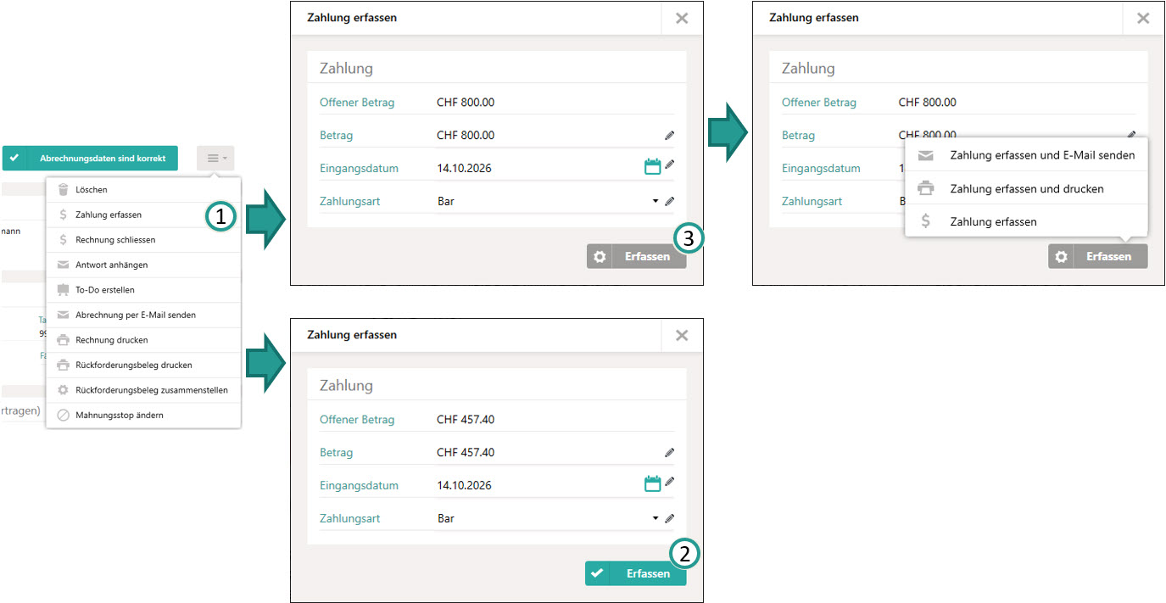Click 'Rückforderungsbeleg zusammenstellen' menu entry
The width and height of the screenshot is (1166, 603).
coord(143,390)
